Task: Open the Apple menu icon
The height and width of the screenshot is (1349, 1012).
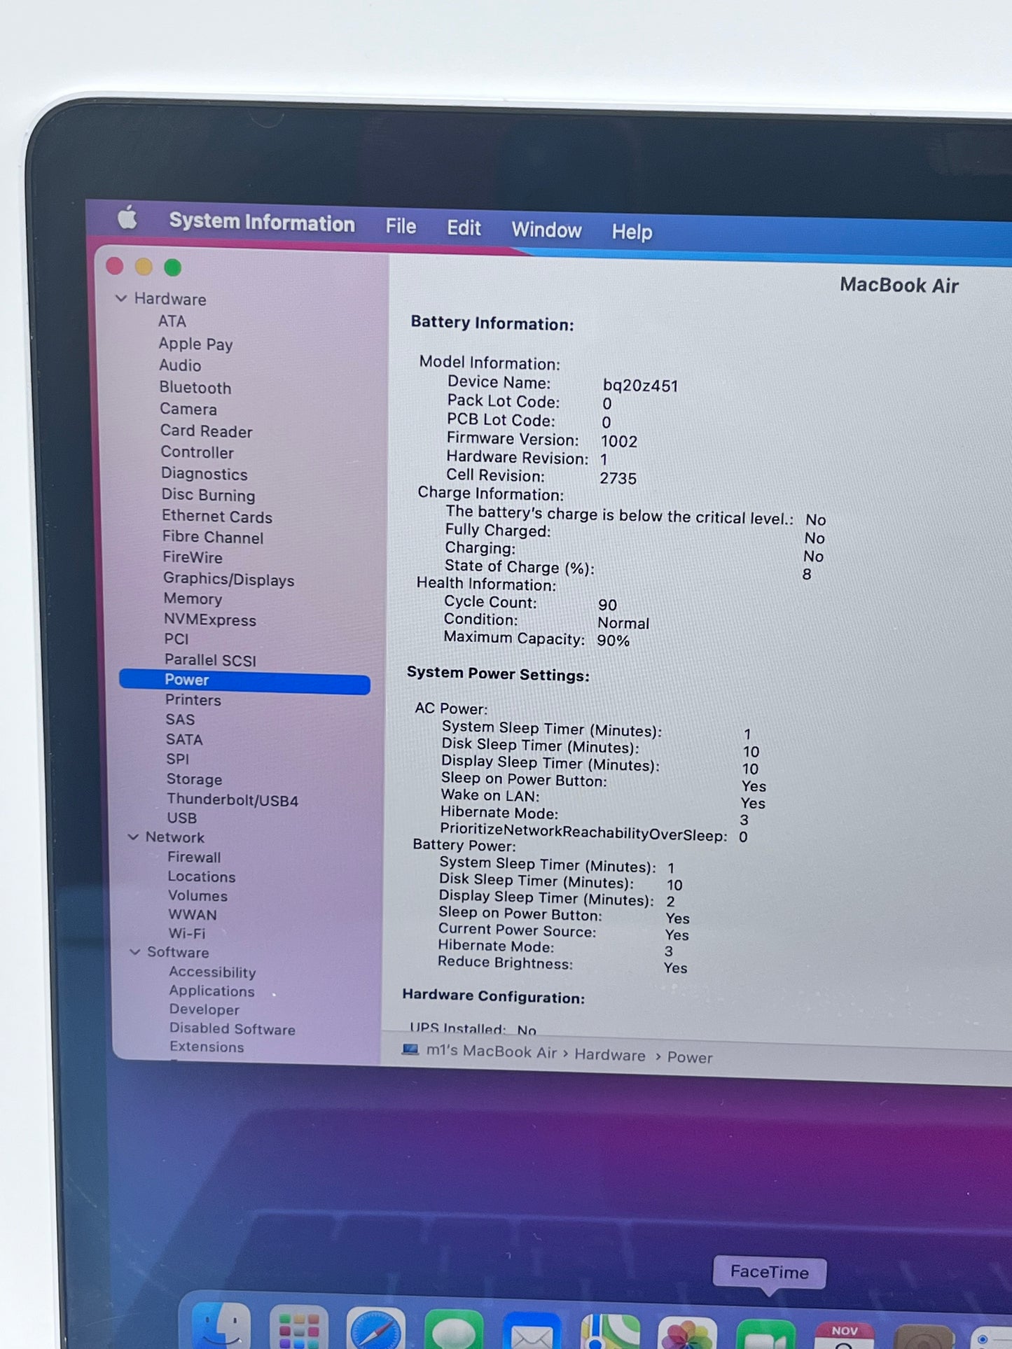Action: (127, 218)
